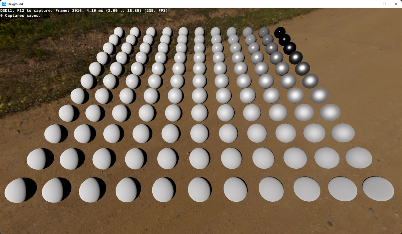Image resolution: width=402 pixels, height=234 pixels.
Task: Close the Playground window
Action: (x=396, y=4)
